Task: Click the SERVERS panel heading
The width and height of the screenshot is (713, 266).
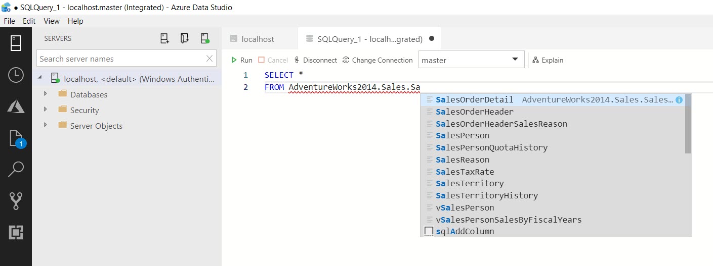Action: coord(58,38)
